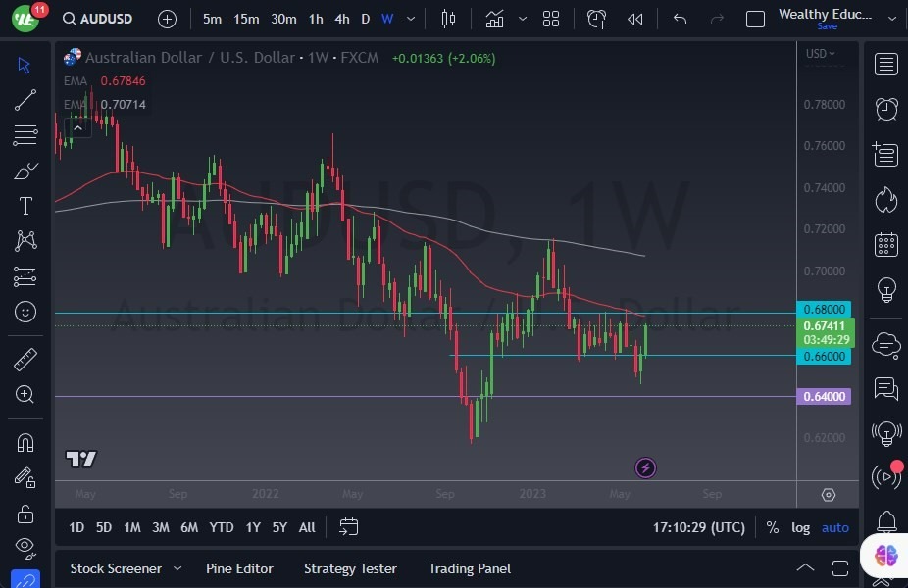Select the trend line drawing tool
This screenshot has width=908, height=588.
click(25, 100)
